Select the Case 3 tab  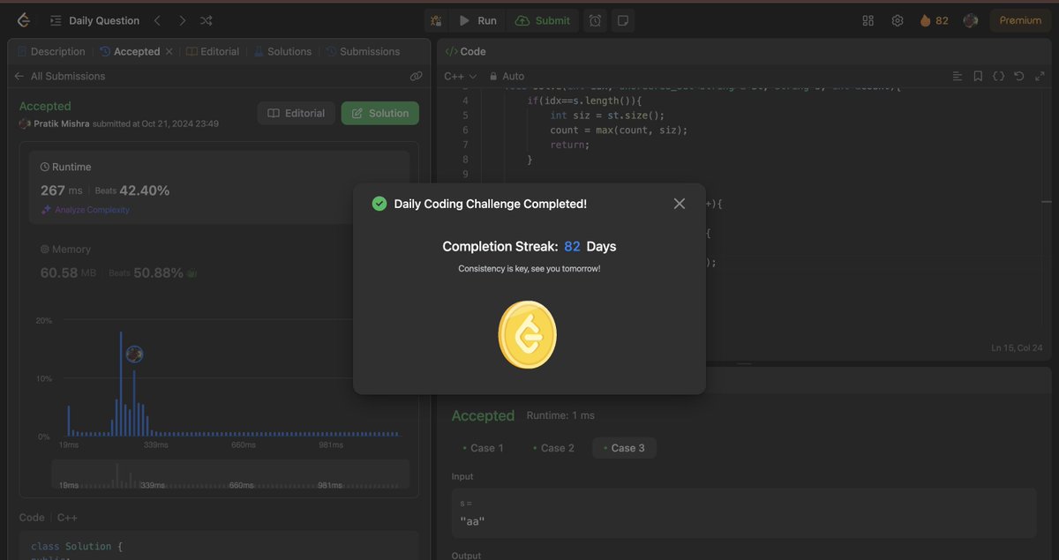coord(624,448)
